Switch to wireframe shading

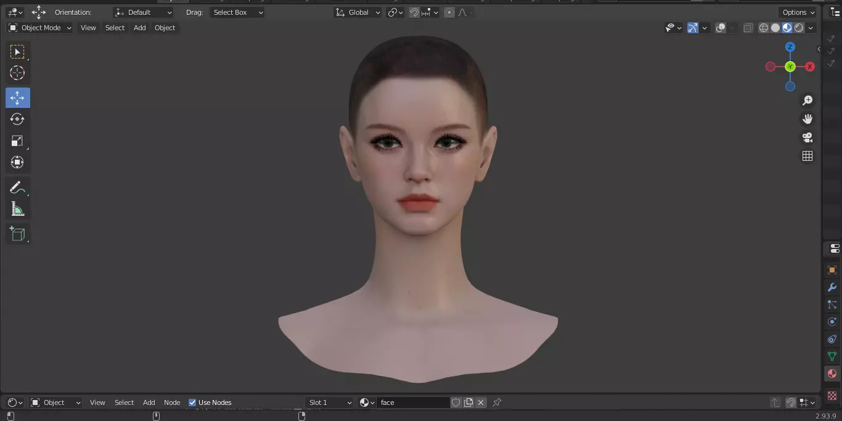pos(764,28)
